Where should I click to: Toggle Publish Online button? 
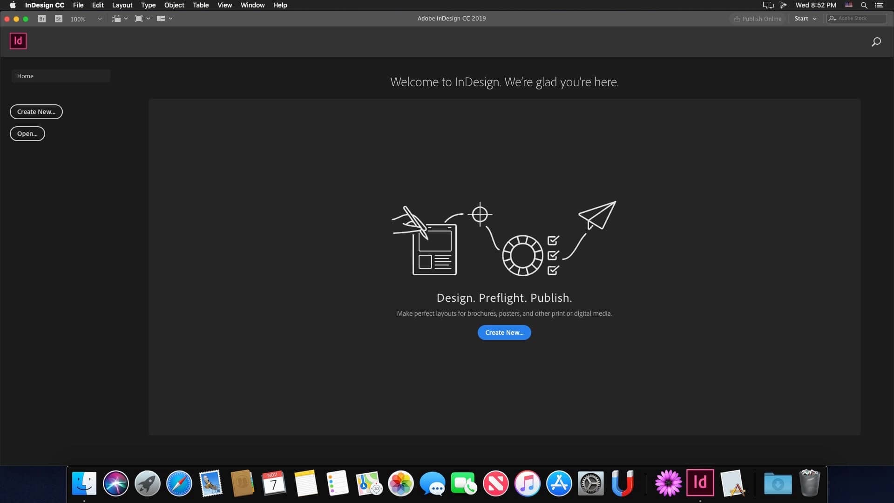pyautogui.click(x=757, y=19)
